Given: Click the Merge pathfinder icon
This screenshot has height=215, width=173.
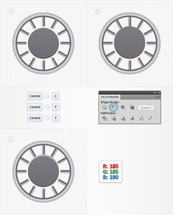Looking at the screenshot, I should [x=123, y=118].
